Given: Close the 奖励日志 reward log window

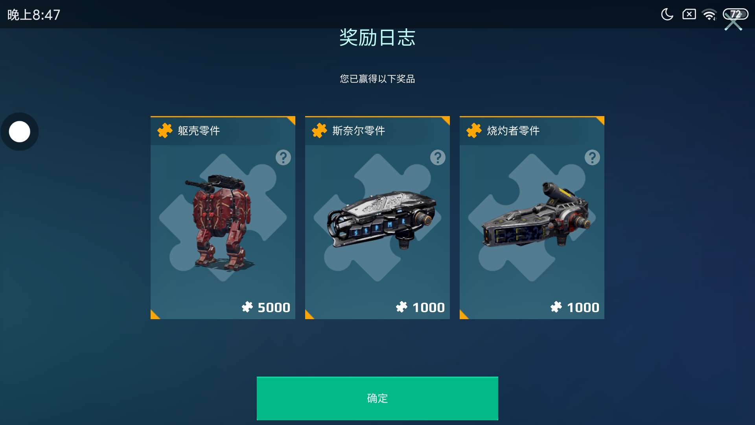Looking at the screenshot, I should (x=733, y=23).
